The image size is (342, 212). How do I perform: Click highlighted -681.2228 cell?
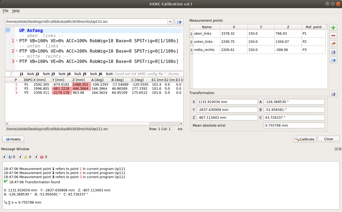62,89
